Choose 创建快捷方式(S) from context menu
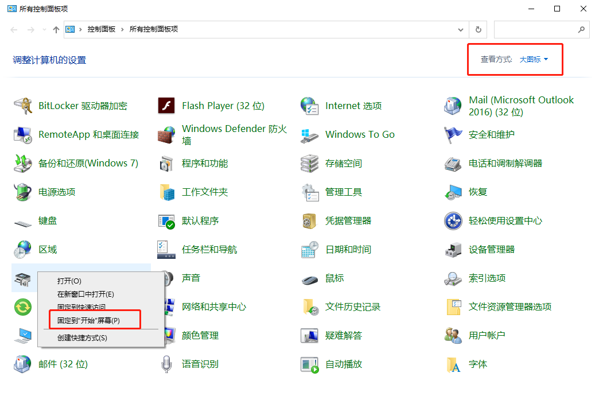Viewport: 599px width, 396px height. [82, 337]
